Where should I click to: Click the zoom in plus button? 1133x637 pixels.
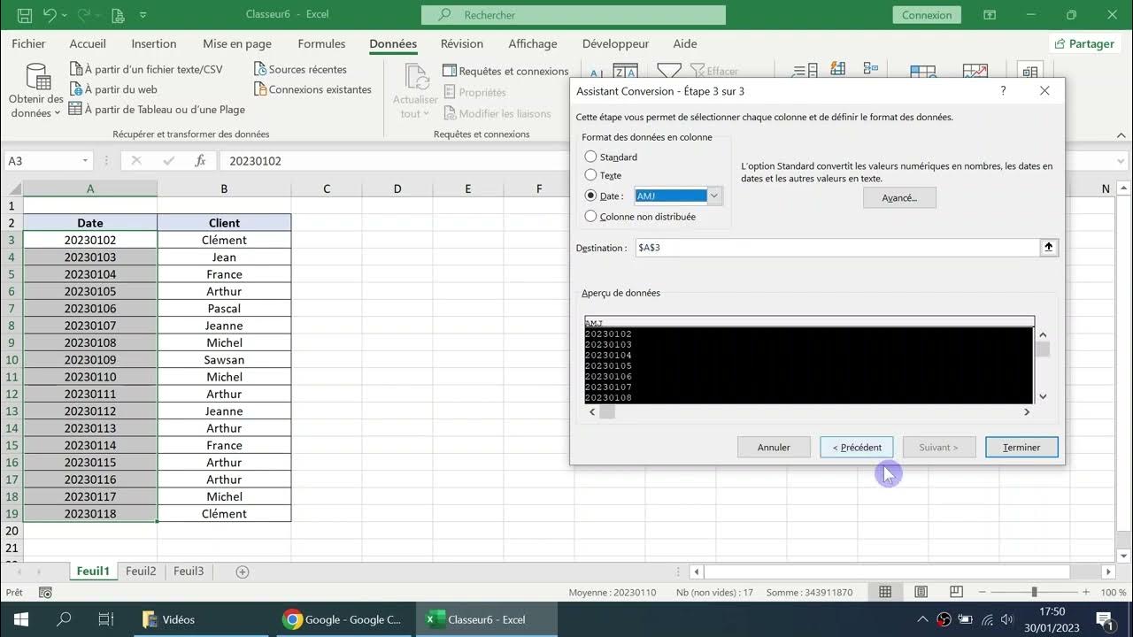coord(1086,592)
